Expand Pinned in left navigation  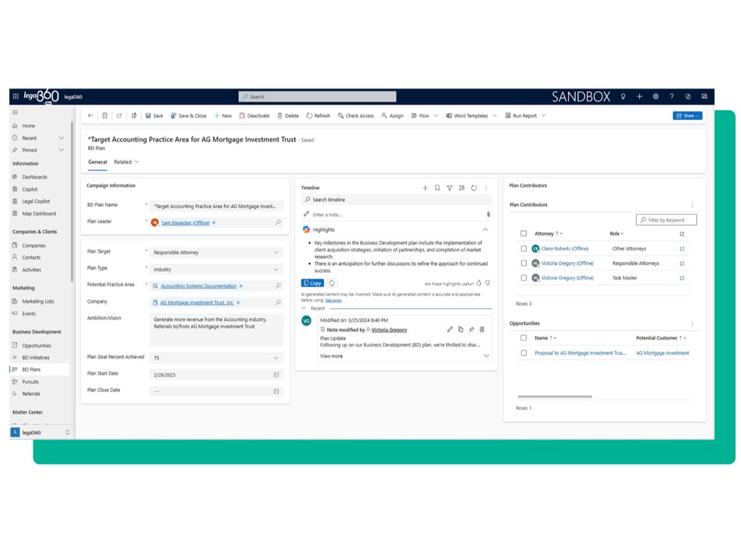pos(61,150)
